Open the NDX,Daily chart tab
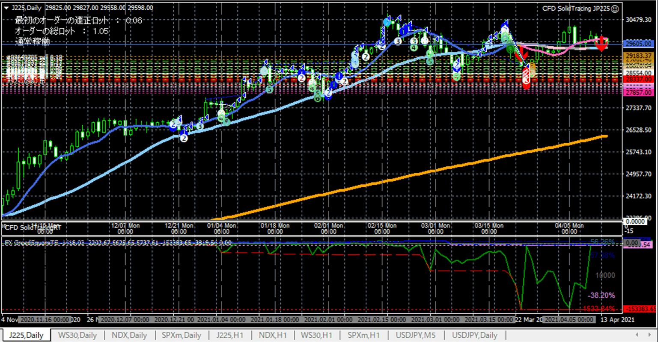 pyautogui.click(x=128, y=335)
